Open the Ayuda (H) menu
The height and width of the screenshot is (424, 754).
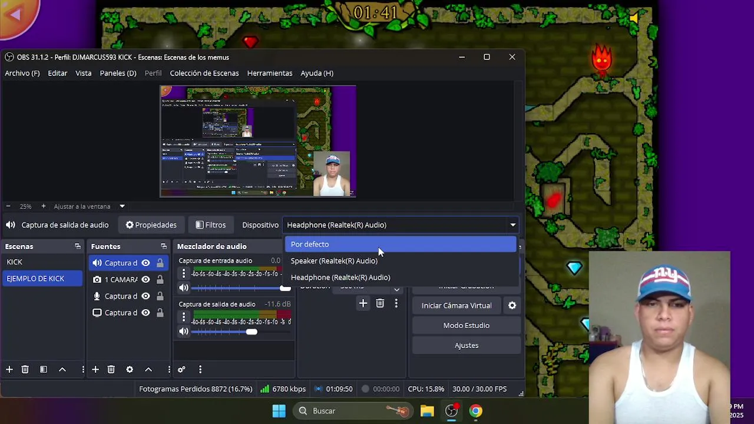(317, 73)
